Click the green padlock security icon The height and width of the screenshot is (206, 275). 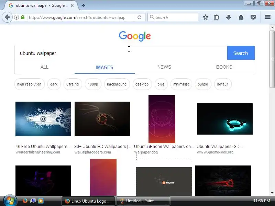pyautogui.click(x=23, y=17)
